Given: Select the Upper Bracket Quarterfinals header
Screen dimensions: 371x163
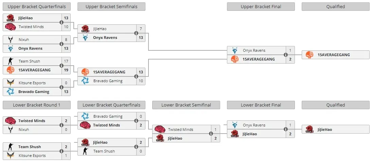Looking at the screenshot, I should (x=37, y=7).
